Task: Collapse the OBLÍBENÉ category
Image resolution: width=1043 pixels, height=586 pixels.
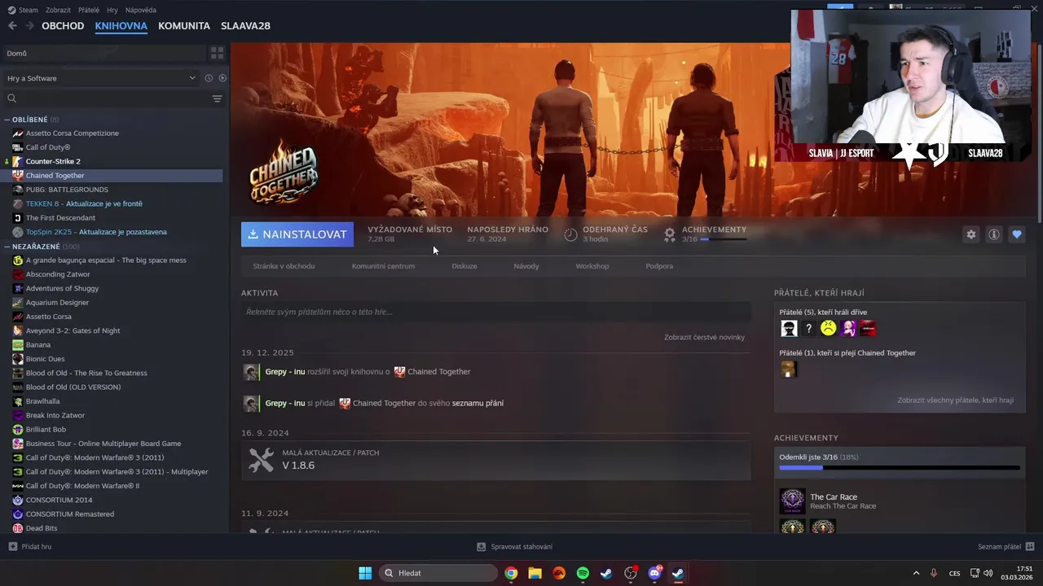Action: point(7,120)
